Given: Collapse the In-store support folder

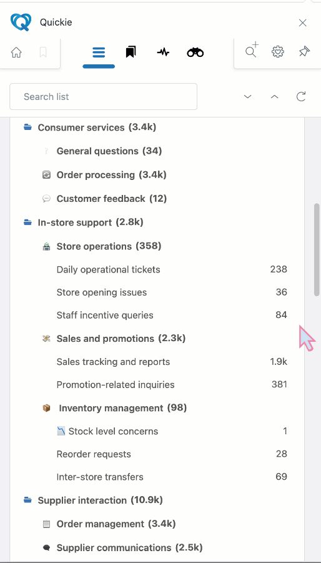Looking at the screenshot, I should coord(28,222).
